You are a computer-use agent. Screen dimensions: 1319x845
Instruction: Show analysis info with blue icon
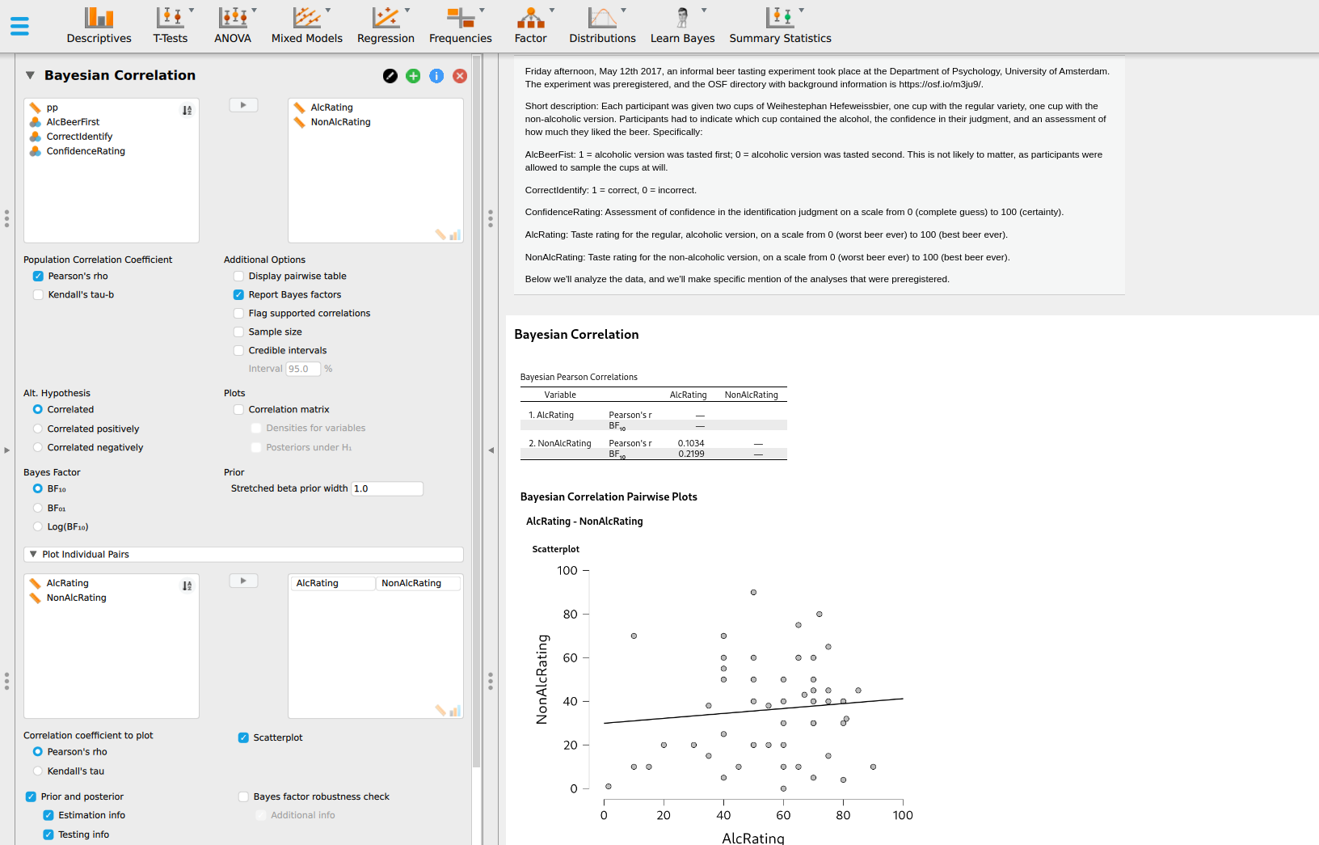[436, 76]
